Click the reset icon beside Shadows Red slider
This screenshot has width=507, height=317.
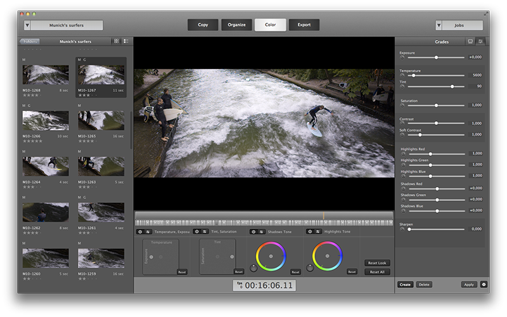403,188
